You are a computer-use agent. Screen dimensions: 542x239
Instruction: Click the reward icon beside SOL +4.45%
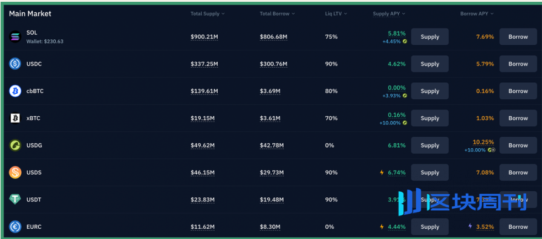coord(405,42)
